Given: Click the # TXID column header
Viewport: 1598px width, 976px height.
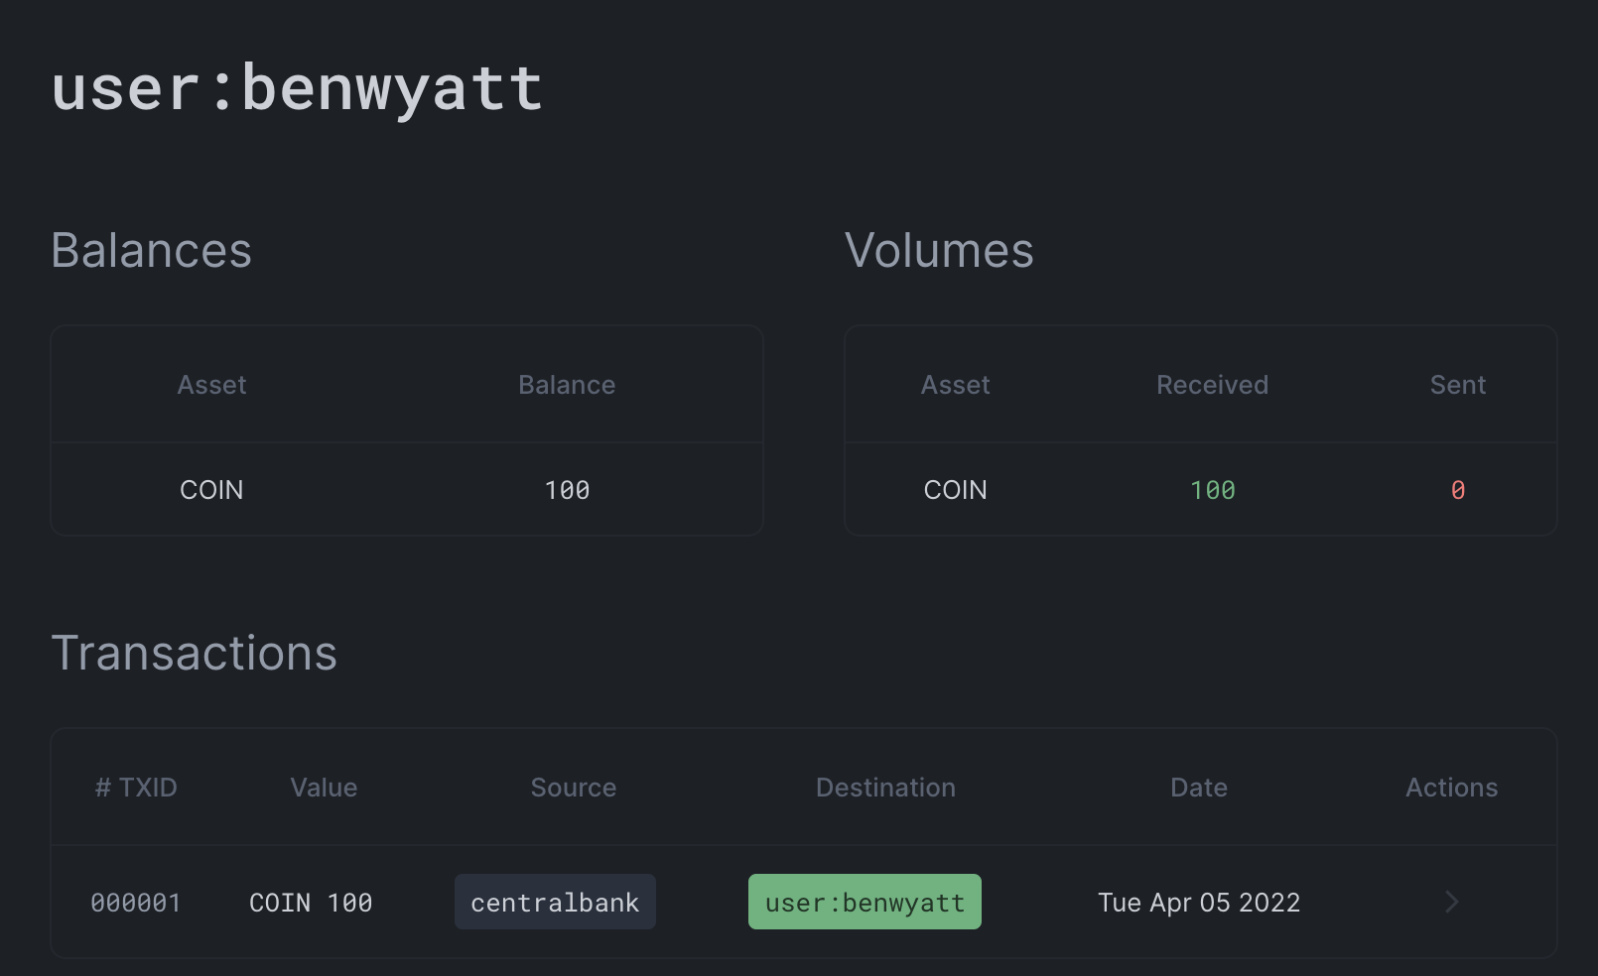Looking at the screenshot, I should [136, 788].
